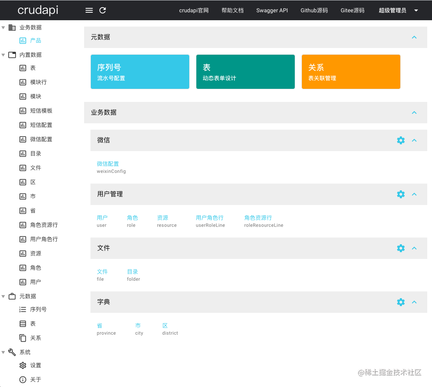Collapse the 业务数据 section with its chevron

pos(414,113)
